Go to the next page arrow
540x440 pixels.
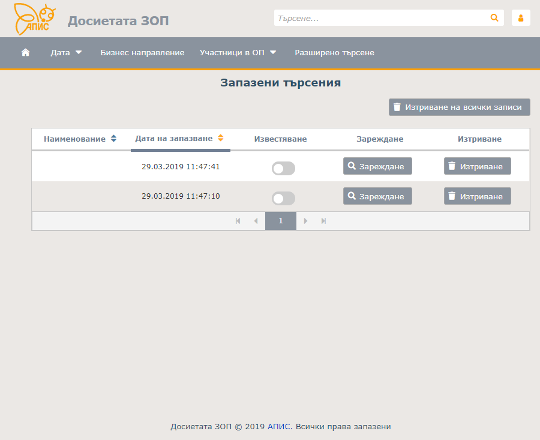[306, 221]
